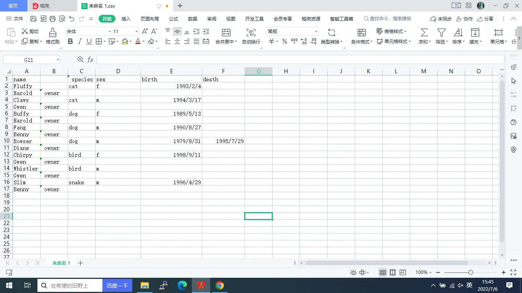Image resolution: width=522 pixels, height=293 pixels.
Task: Toggle Italic formatting
Action: coord(80,42)
